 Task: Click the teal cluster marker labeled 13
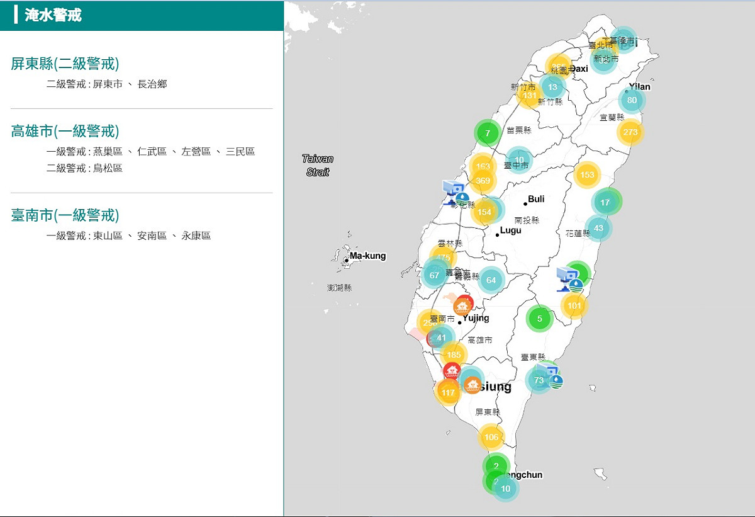tap(552, 87)
